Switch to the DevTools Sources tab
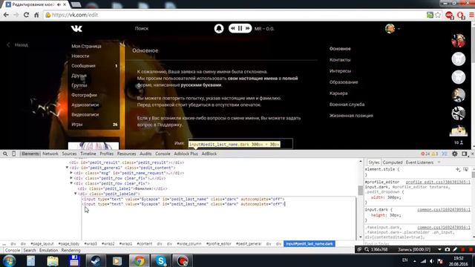Screen dimensions: 475x267 (x=69, y=154)
